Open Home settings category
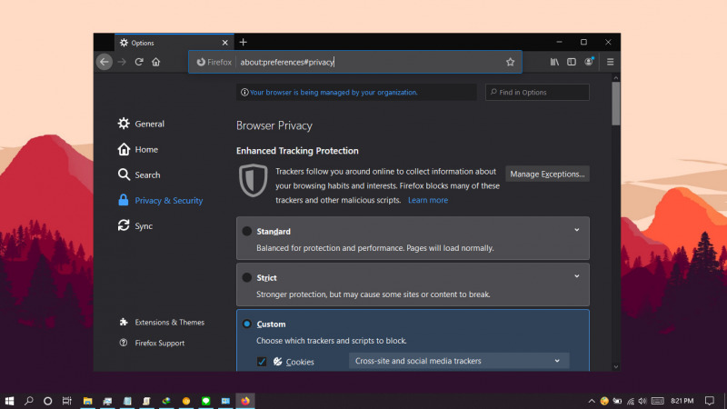 138,149
